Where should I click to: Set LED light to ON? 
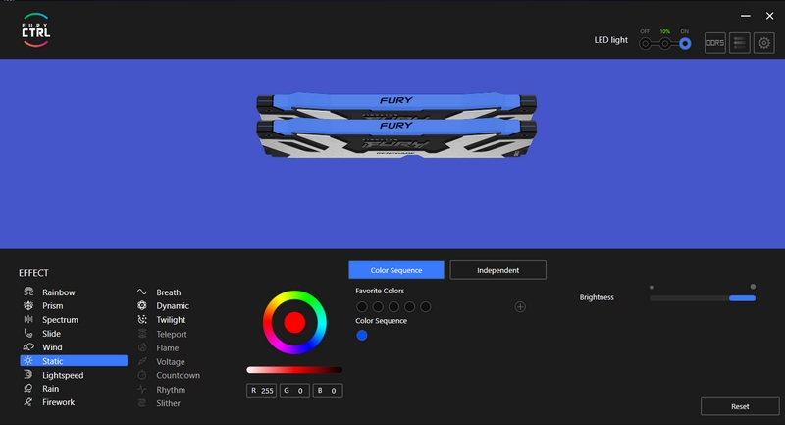tap(685, 44)
